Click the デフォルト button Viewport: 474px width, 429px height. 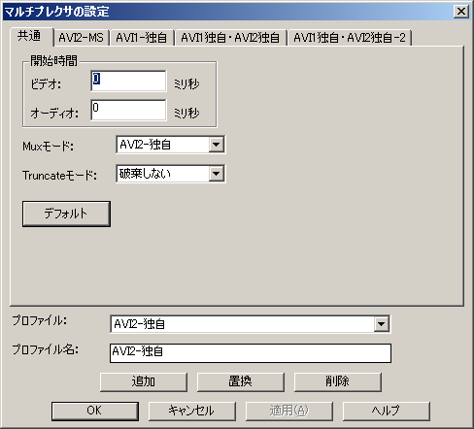66,214
